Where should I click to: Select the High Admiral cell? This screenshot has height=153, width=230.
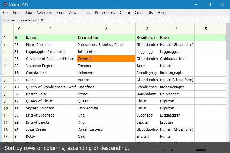(x=106, y=108)
